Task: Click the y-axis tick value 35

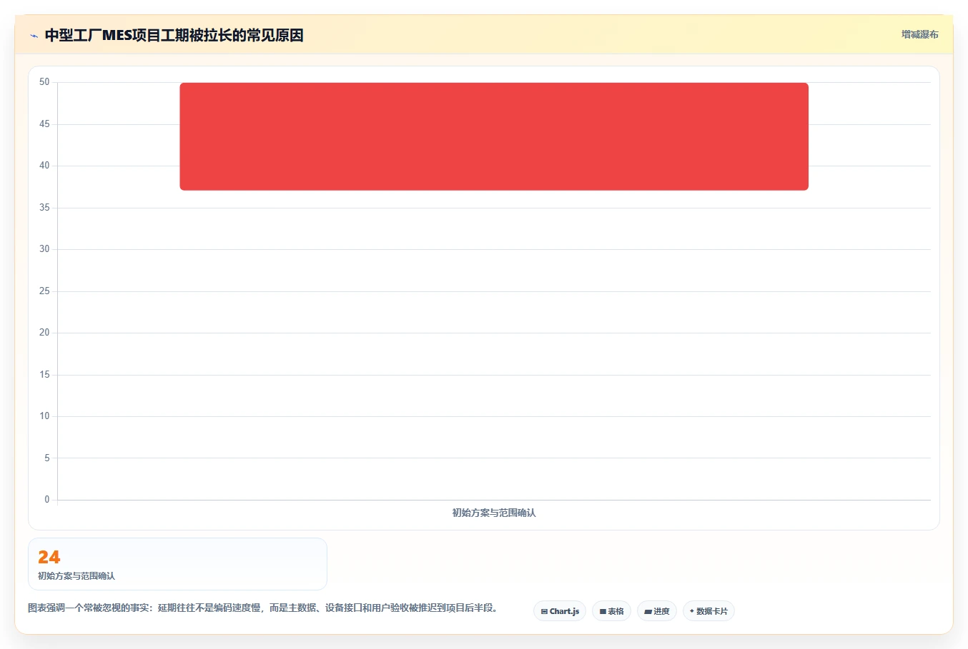Action: 44,208
